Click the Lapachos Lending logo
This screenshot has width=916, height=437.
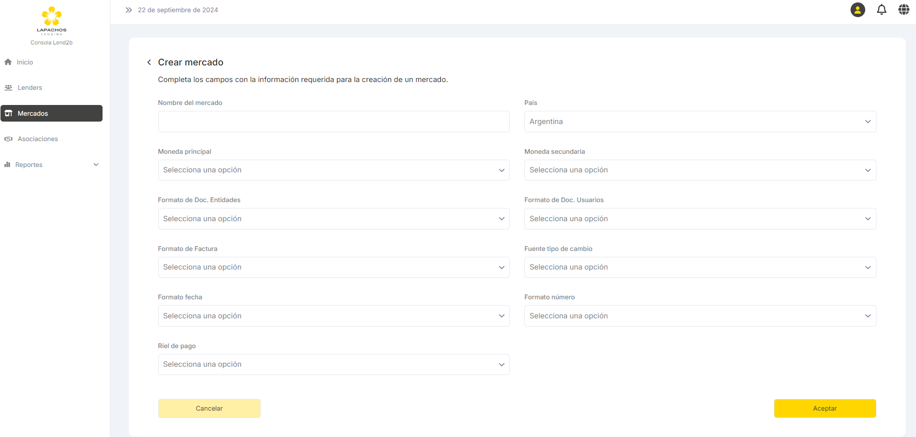point(52,21)
